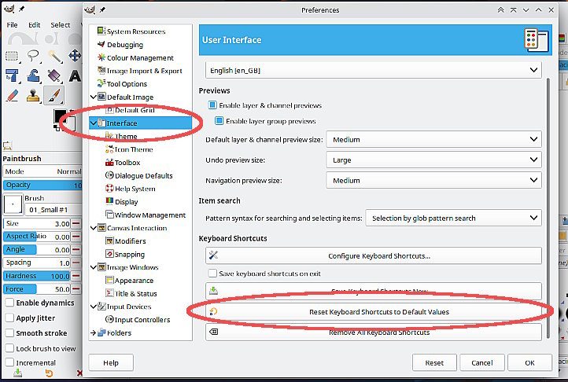This screenshot has height=382, width=568.
Task: Adjust the Opacity slider
Action: point(42,185)
